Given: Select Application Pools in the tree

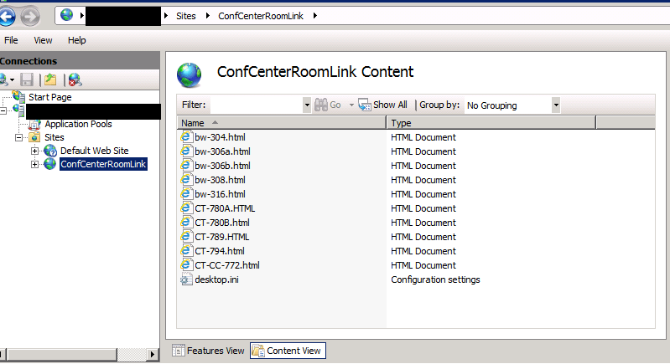Looking at the screenshot, I should pyautogui.click(x=78, y=124).
